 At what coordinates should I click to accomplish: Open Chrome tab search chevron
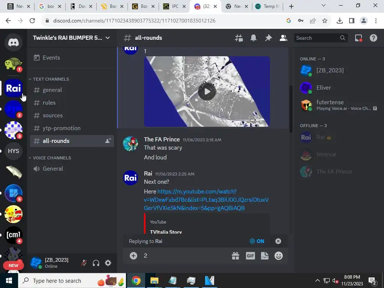(x=324, y=5)
